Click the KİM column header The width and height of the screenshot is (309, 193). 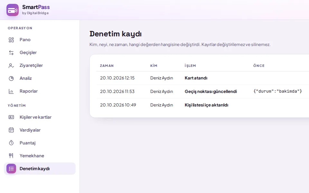(154, 66)
